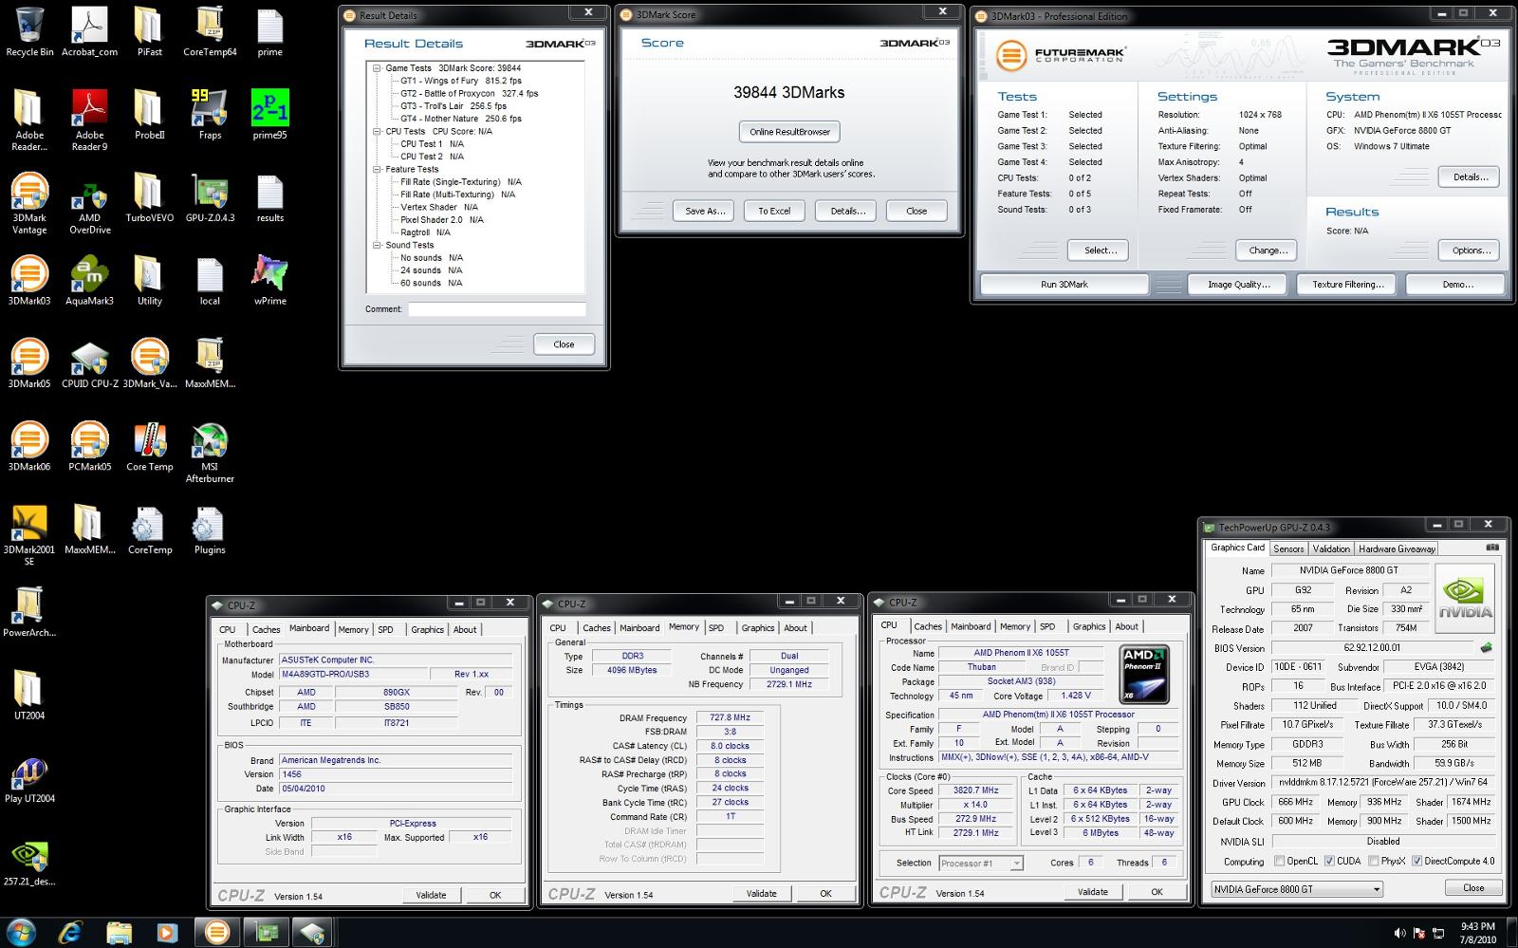This screenshot has width=1518, height=948.
Task: Toggle the CUDA checkbox in GPU-Z
Action: (1328, 861)
